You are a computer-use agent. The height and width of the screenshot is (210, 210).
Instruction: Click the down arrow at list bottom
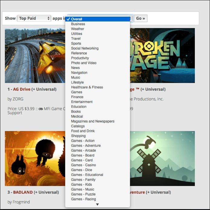click(98, 204)
